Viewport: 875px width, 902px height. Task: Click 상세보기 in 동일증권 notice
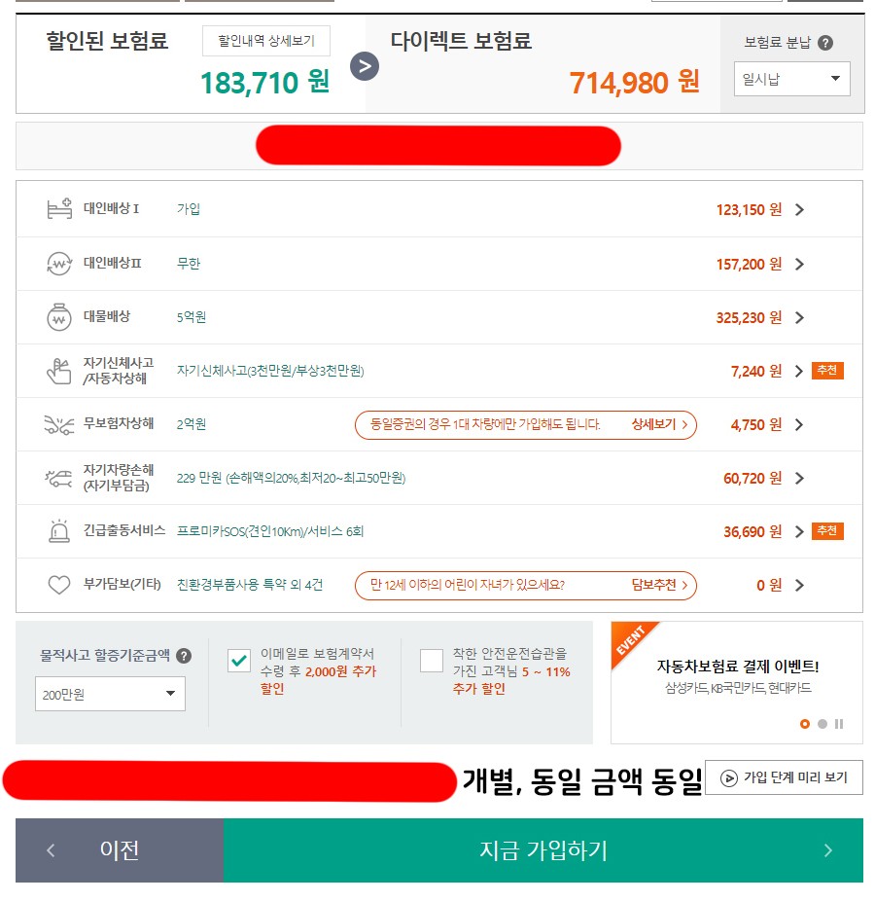[x=659, y=424]
